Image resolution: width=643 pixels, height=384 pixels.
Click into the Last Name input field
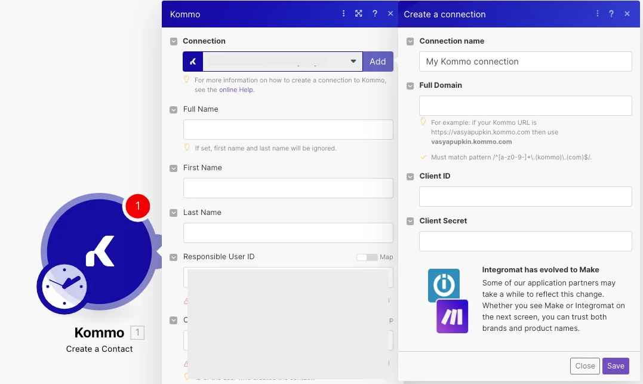click(288, 233)
